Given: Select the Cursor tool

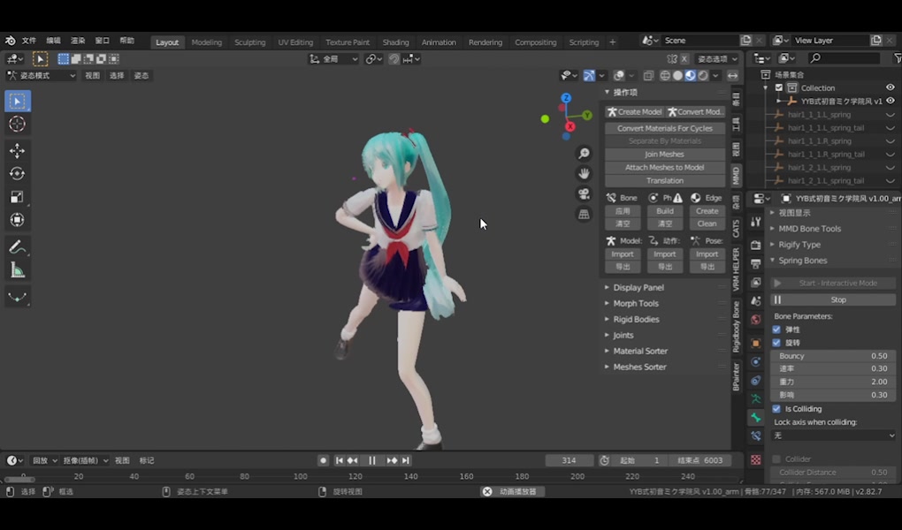Looking at the screenshot, I should pos(18,125).
